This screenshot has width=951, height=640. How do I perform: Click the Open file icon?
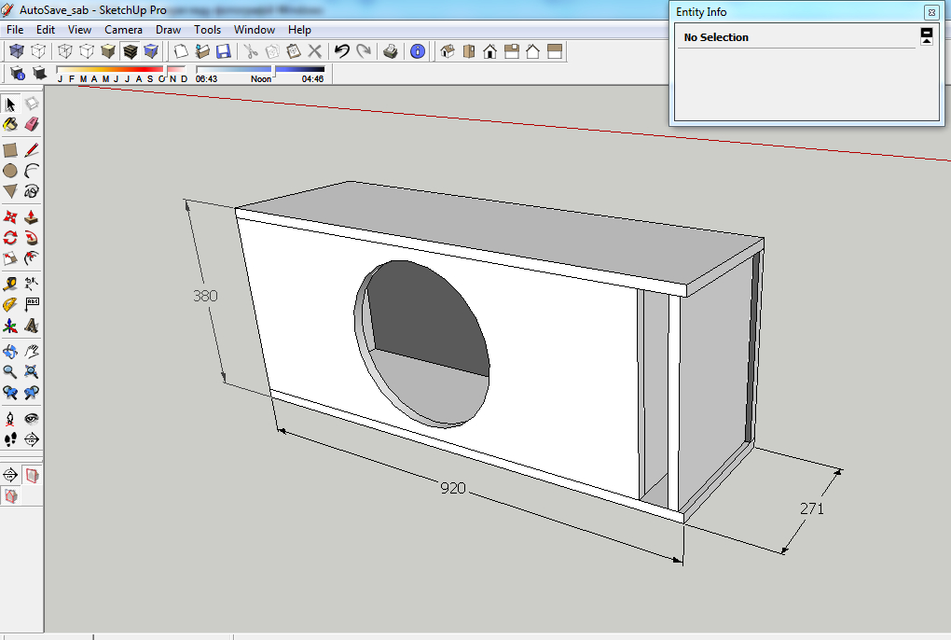pyautogui.click(x=202, y=51)
